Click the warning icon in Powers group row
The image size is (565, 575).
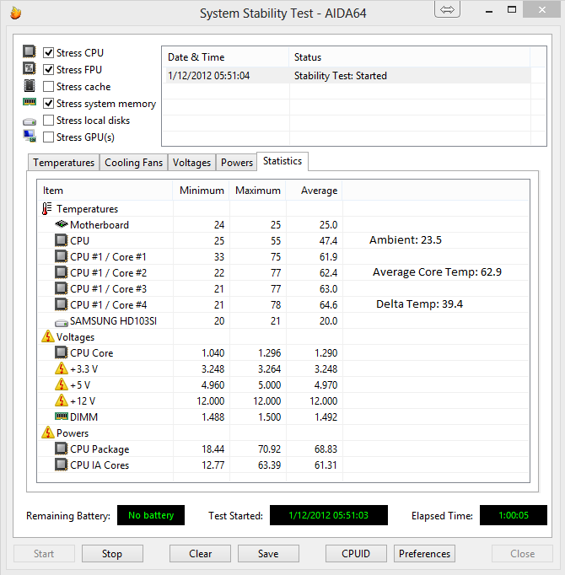coord(48,433)
